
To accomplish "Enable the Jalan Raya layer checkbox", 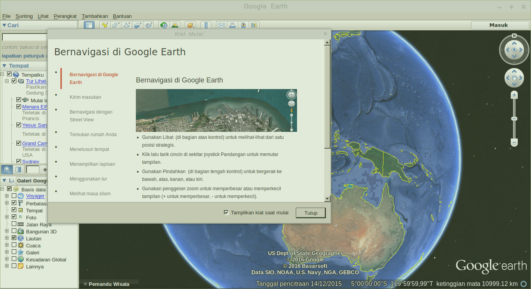I will (x=14, y=224).
